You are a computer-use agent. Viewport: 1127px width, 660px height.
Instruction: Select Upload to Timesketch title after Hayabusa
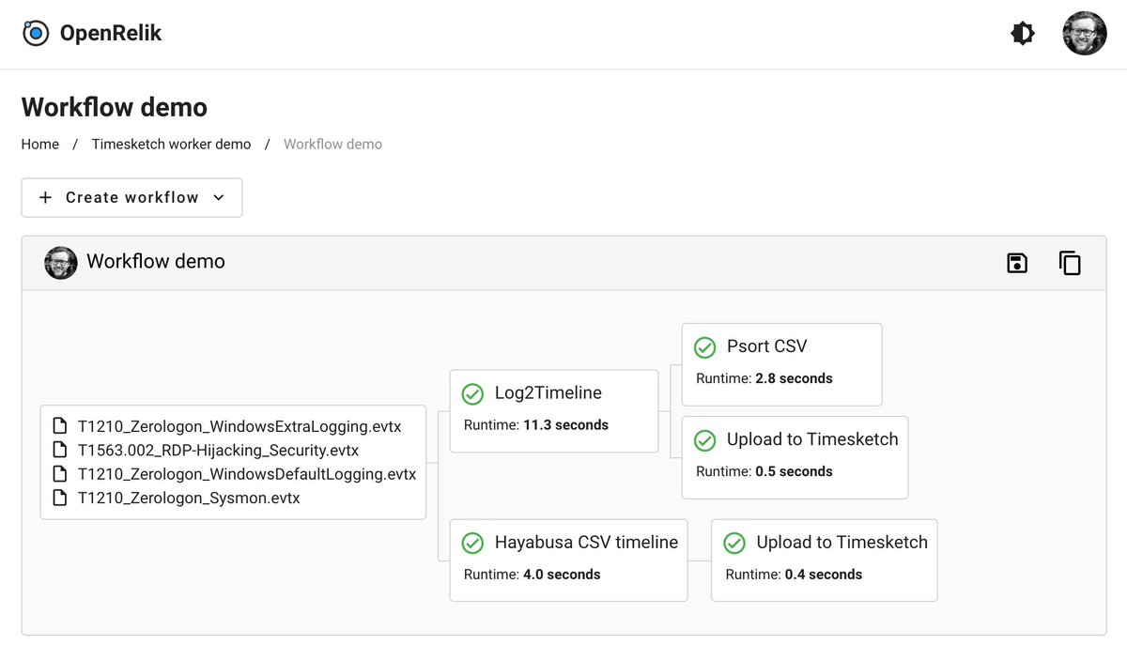tap(841, 543)
